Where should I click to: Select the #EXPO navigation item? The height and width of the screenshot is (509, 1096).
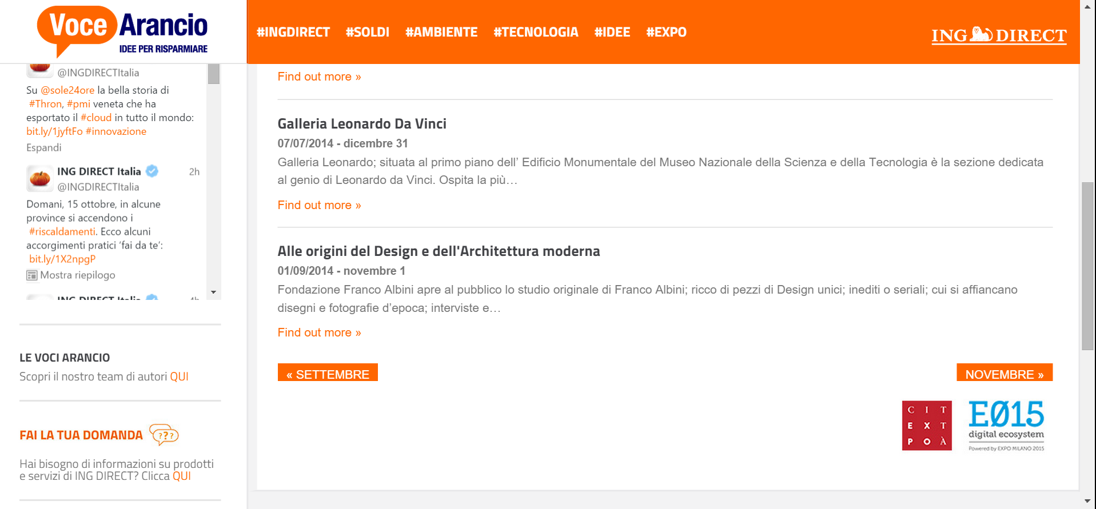[666, 33]
